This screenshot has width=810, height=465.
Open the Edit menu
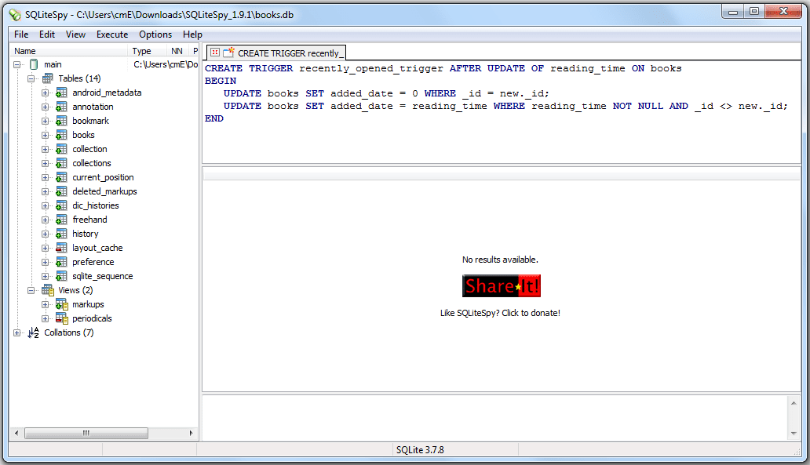point(47,35)
